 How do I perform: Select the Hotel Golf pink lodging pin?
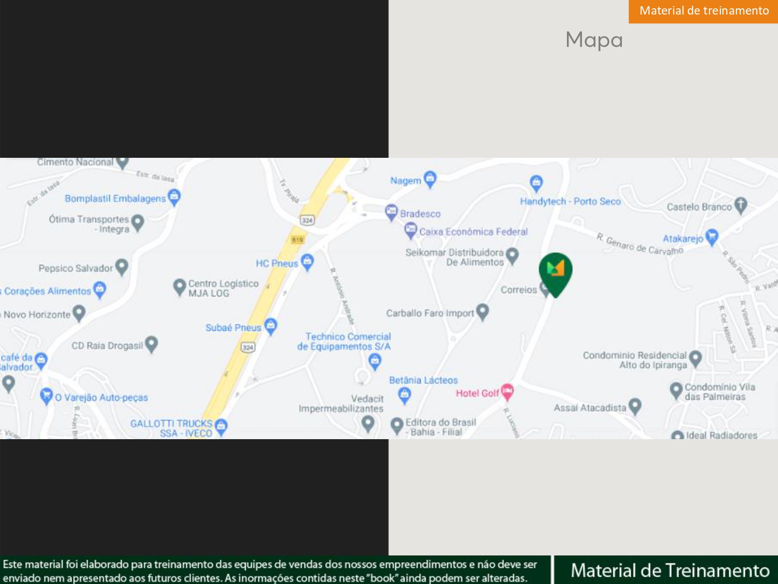point(507,393)
